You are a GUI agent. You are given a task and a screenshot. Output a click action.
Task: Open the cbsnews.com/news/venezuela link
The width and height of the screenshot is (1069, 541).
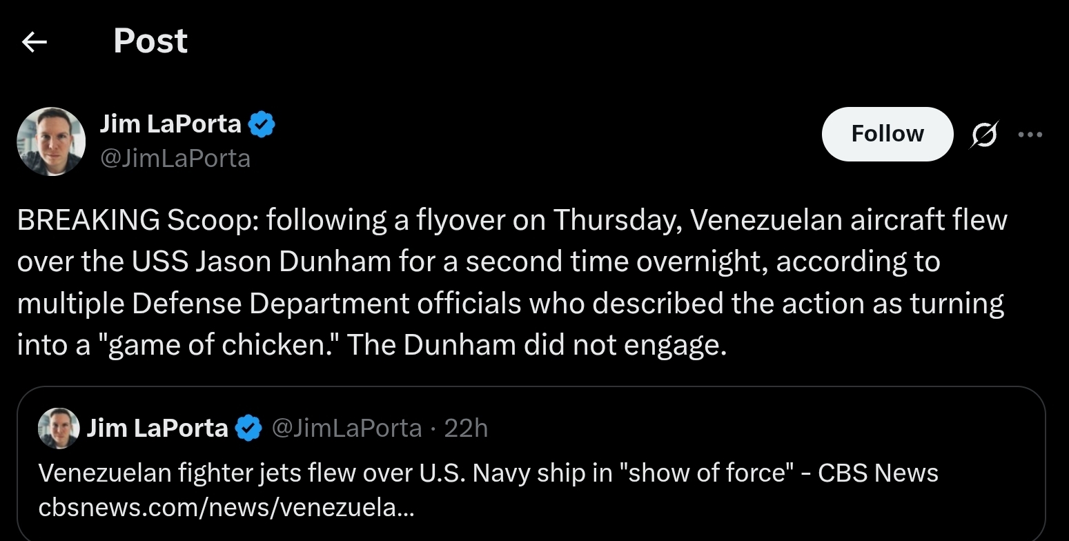tap(226, 508)
